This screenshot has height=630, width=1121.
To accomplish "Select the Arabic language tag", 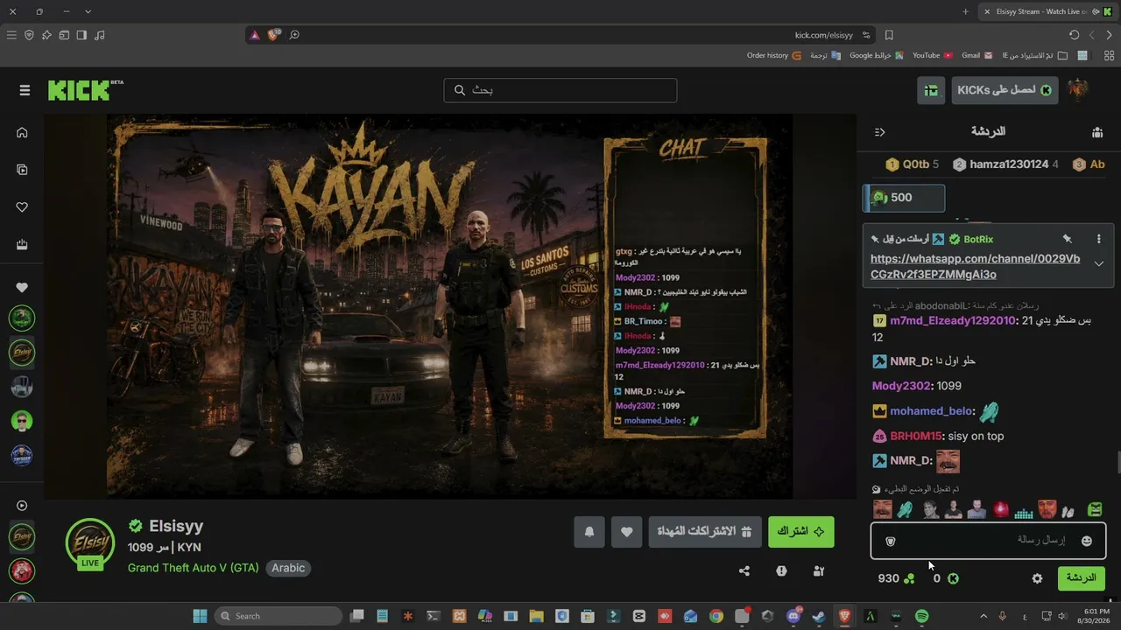I will coord(288,568).
